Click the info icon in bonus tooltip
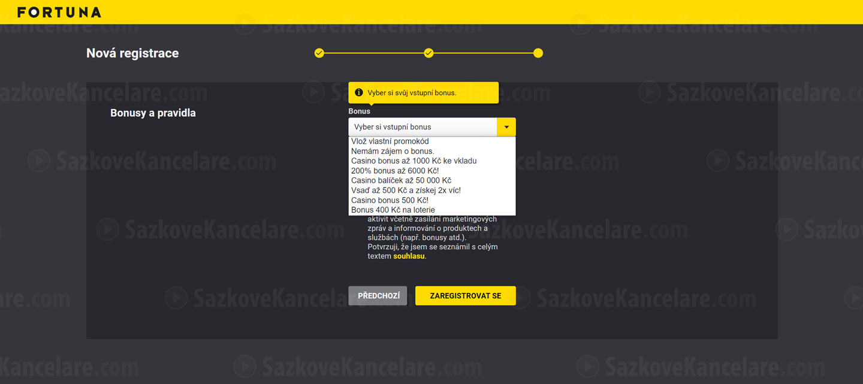The image size is (863, 384). [x=359, y=92]
